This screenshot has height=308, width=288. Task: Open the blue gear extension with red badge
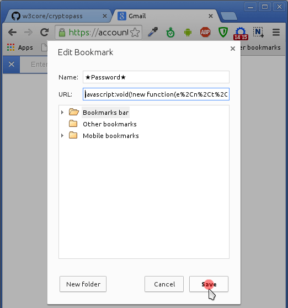coord(241,33)
